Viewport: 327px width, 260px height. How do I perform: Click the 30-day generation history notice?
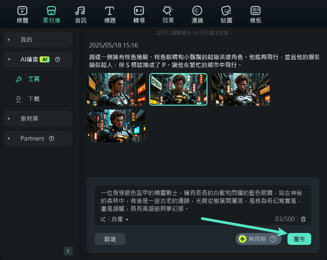pos(195,33)
